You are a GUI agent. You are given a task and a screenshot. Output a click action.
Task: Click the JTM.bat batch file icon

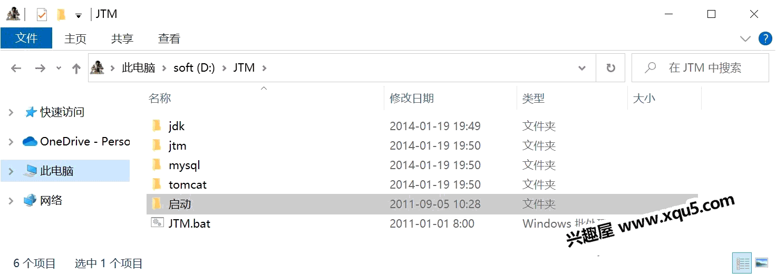(x=157, y=223)
